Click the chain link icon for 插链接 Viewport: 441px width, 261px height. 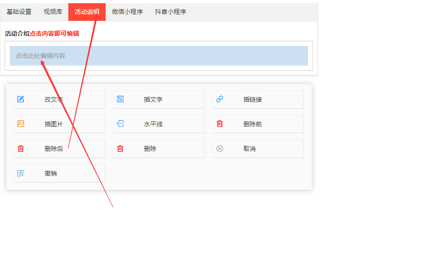(220, 99)
